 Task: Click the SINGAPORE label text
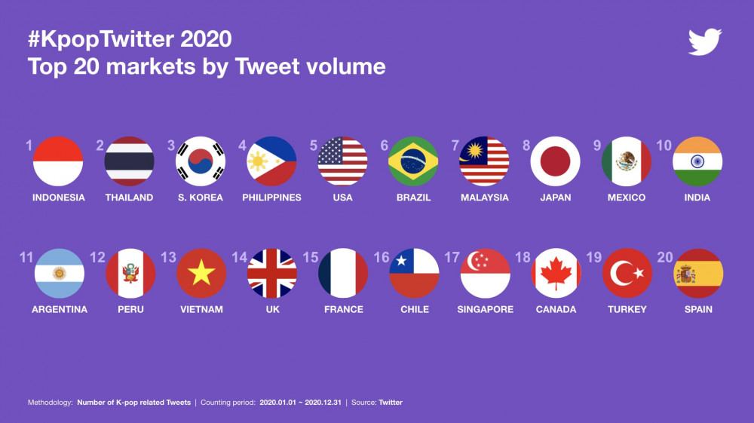click(x=485, y=310)
